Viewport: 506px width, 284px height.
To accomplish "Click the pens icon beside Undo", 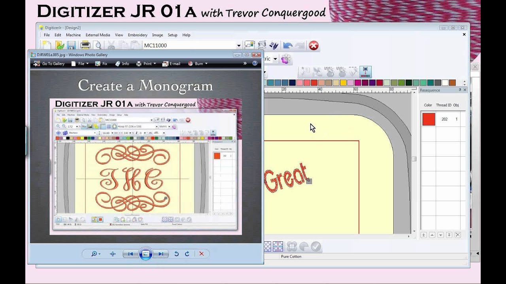I will click(x=274, y=46).
